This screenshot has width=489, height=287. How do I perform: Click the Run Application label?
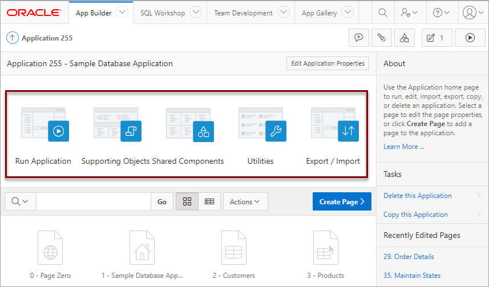pos(43,161)
